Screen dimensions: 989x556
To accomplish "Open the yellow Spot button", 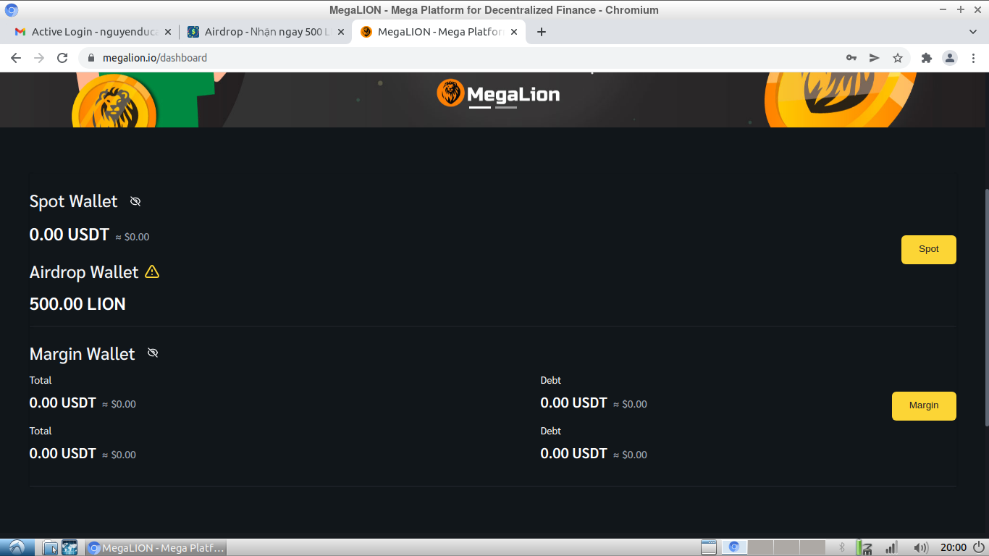I will 928,249.
